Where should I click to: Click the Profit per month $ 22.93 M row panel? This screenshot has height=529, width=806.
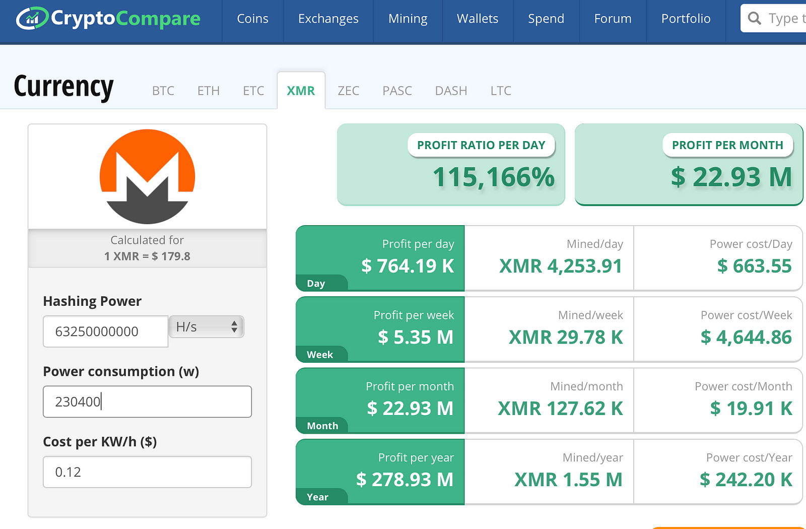(380, 401)
